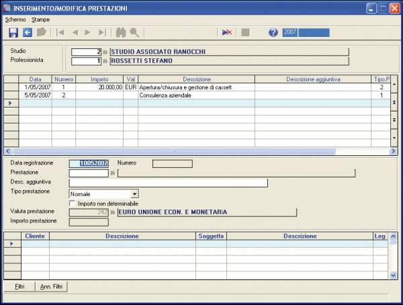The height and width of the screenshot is (305, 403).
Task: Click the Val column header
Action: coord(130,79)
